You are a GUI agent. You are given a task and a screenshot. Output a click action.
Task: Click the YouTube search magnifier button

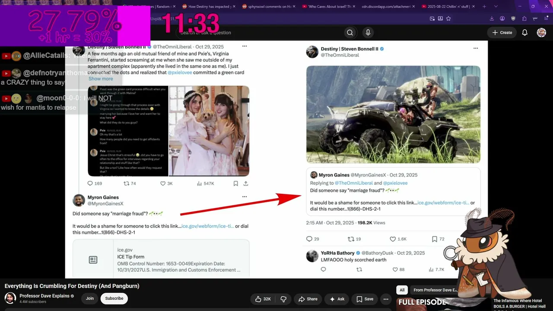point(350,32)
